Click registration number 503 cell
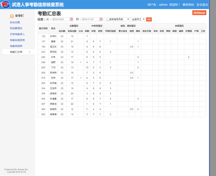This screenshot has height=176, width=216. pyautogui.click(x=43, y=114)
